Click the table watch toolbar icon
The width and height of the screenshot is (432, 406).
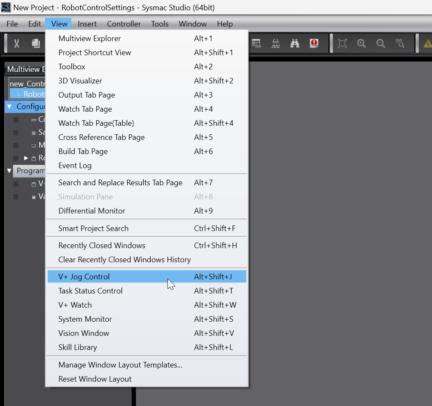pyautogui.click(x=256, y=43)
